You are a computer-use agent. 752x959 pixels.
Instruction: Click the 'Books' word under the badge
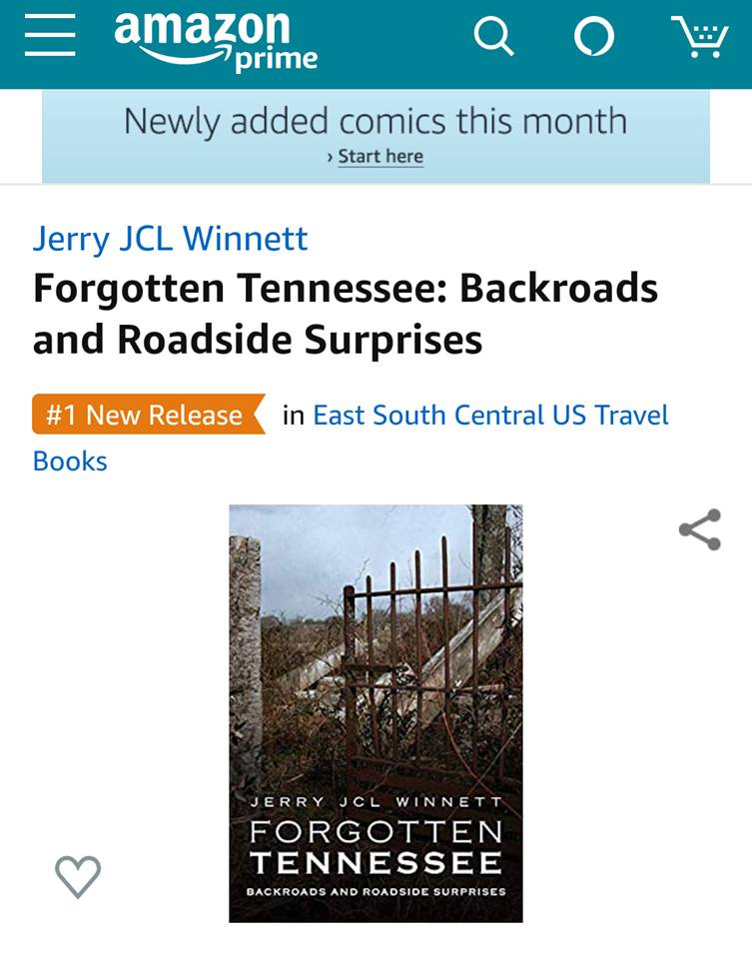(x=70, y=461)
